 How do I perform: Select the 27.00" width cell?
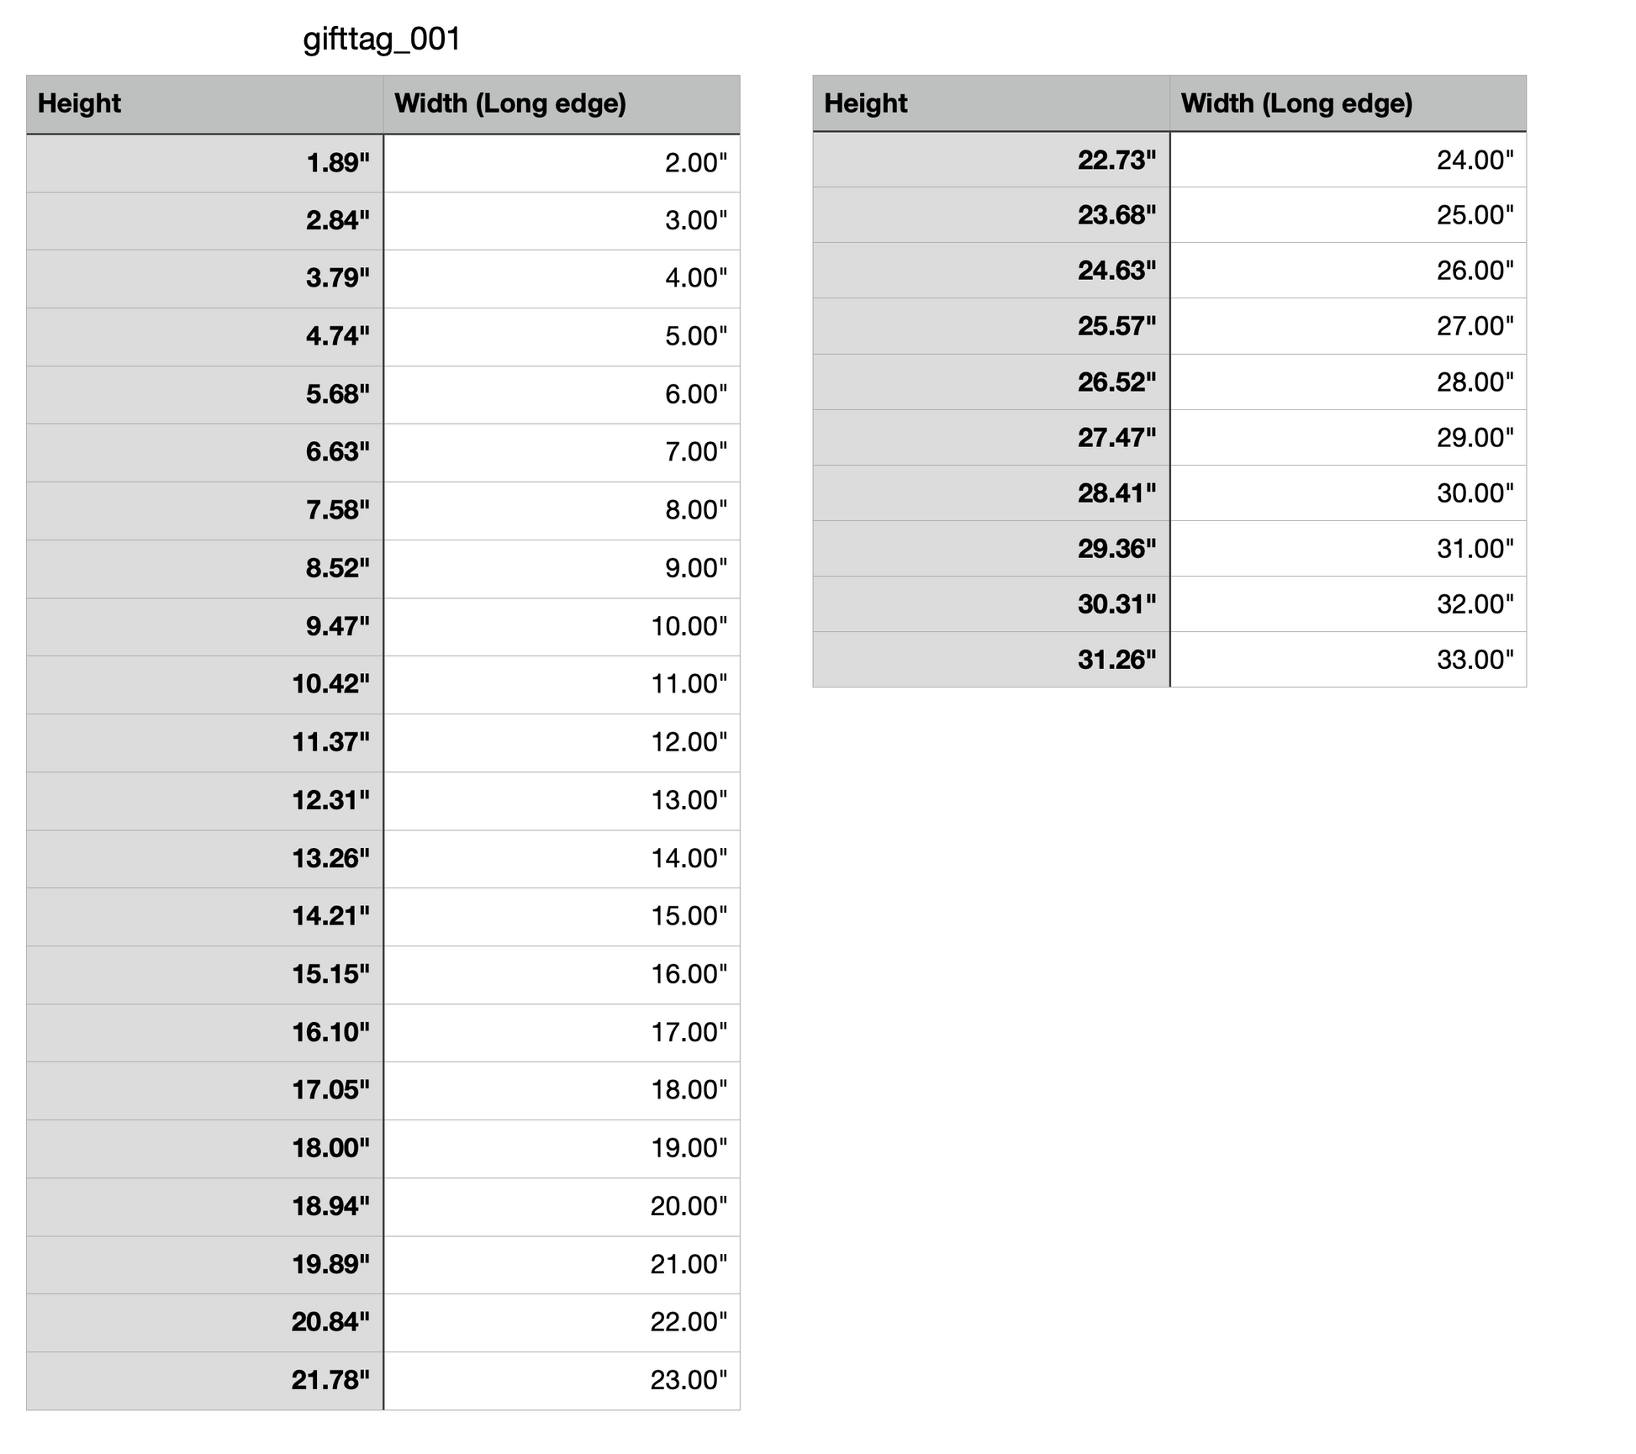(x=1347, y=326)
